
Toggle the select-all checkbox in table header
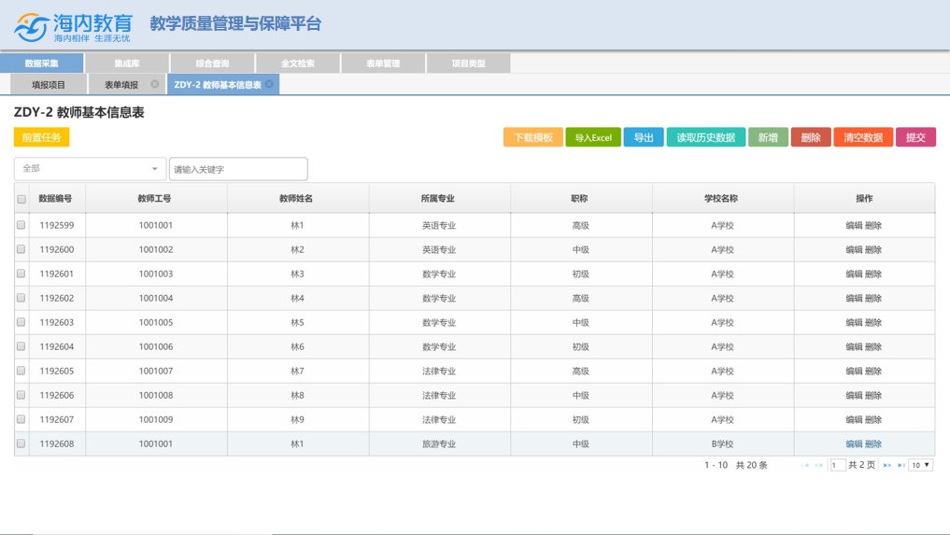point(21,199)
